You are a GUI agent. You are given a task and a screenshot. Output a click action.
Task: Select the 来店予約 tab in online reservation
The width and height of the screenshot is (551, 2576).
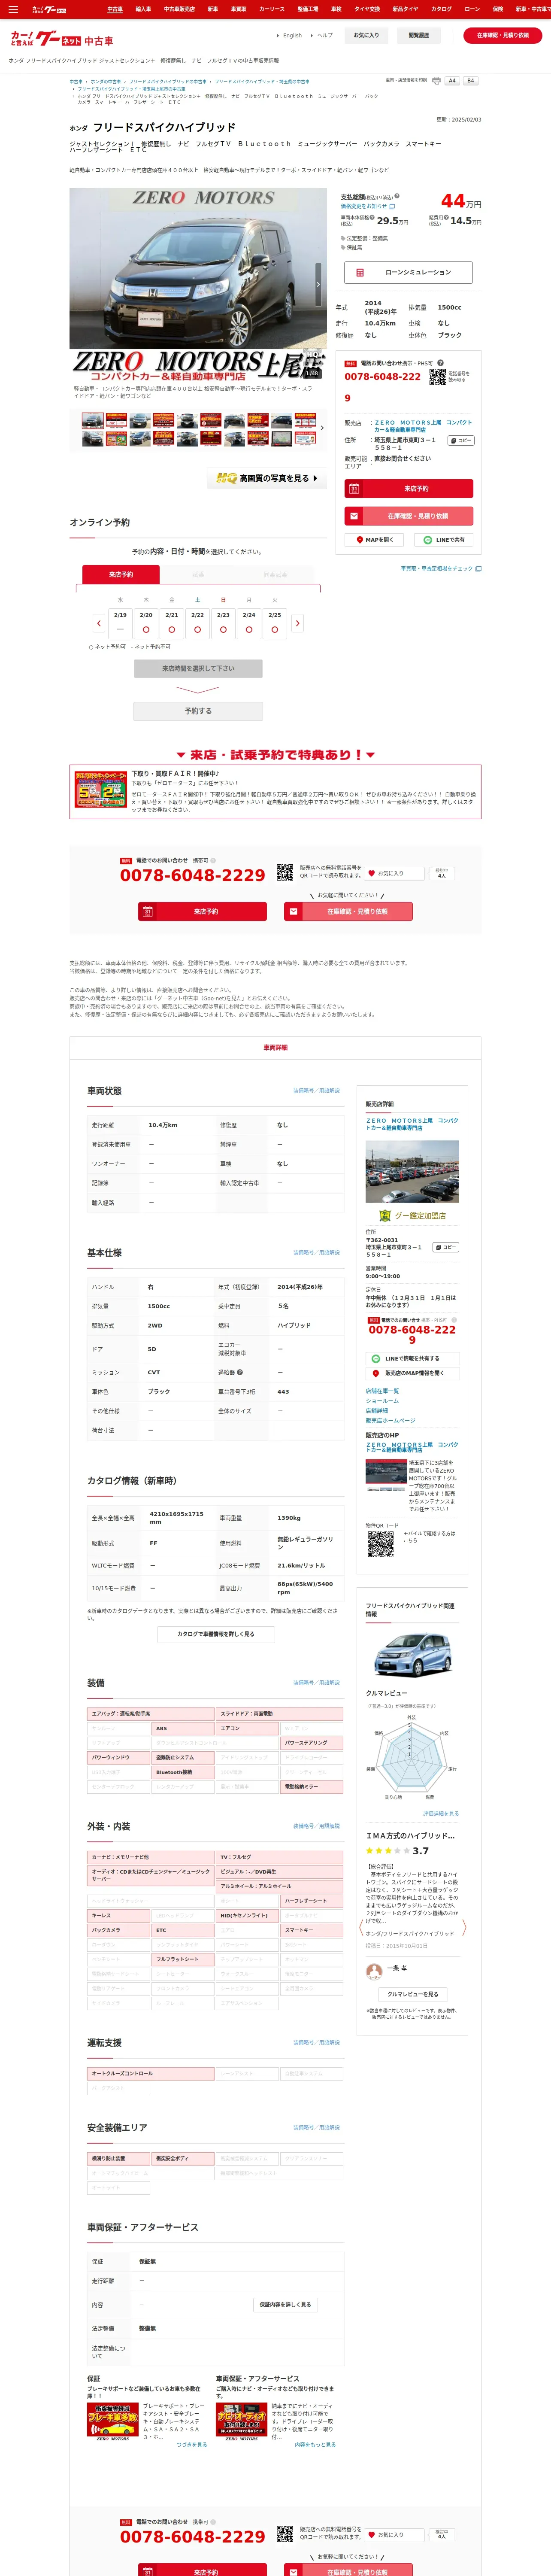point(121,575)
